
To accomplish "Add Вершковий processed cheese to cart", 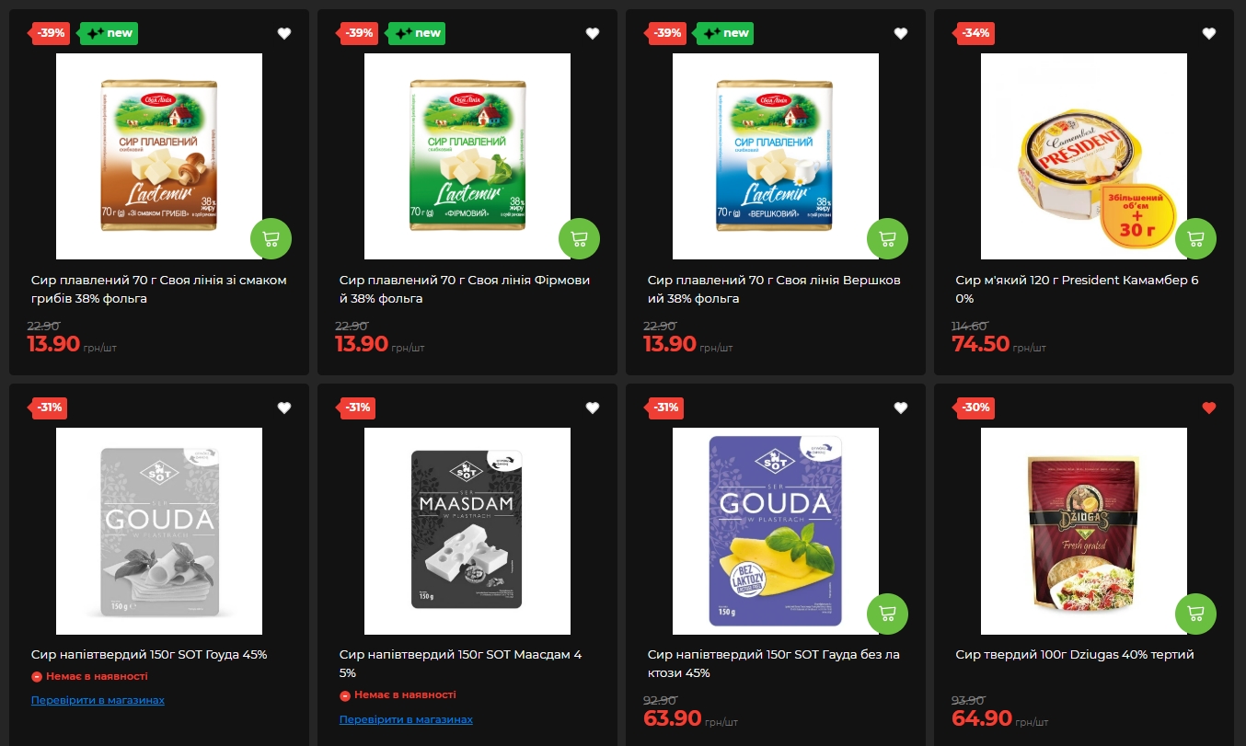I will [x=887, y=239].
